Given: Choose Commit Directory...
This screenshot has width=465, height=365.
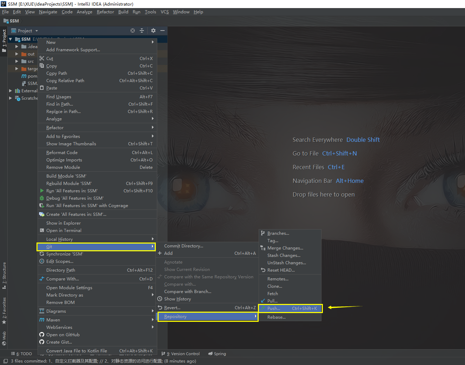Looking at the screenshot, I should click(x=208, y=246).
